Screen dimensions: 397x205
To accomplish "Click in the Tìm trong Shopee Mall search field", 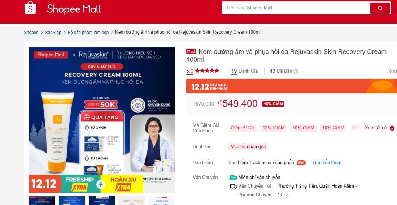I will 296,8.
